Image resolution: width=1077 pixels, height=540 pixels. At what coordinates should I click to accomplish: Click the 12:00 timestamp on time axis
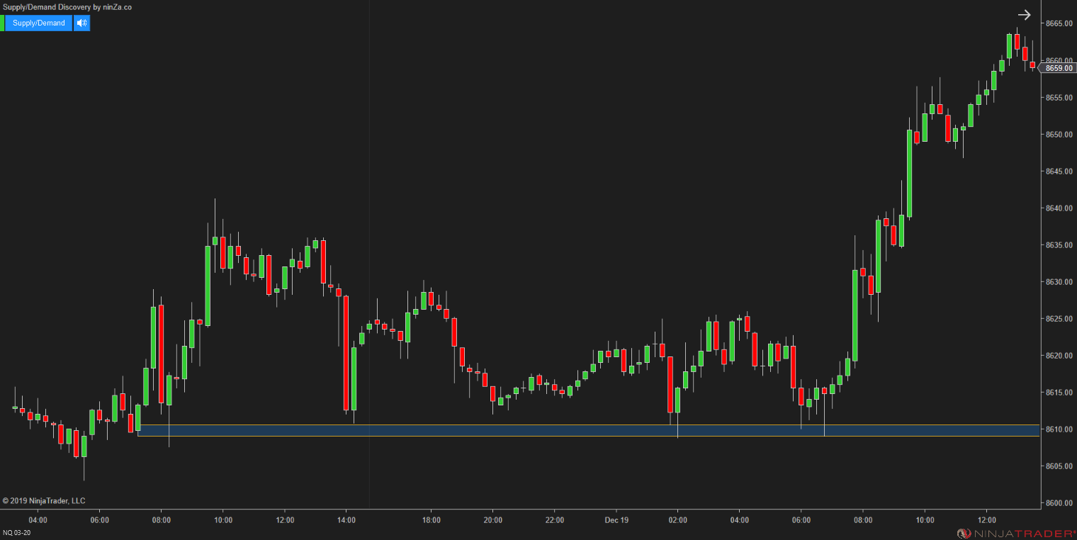(x=286, y=520)
